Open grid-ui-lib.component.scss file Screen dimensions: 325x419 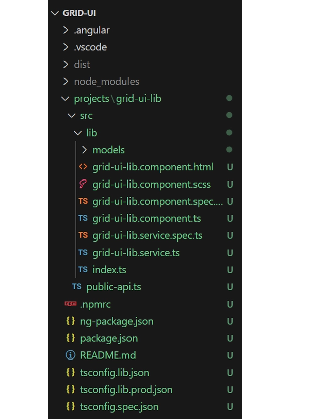[x=152, y=184]
